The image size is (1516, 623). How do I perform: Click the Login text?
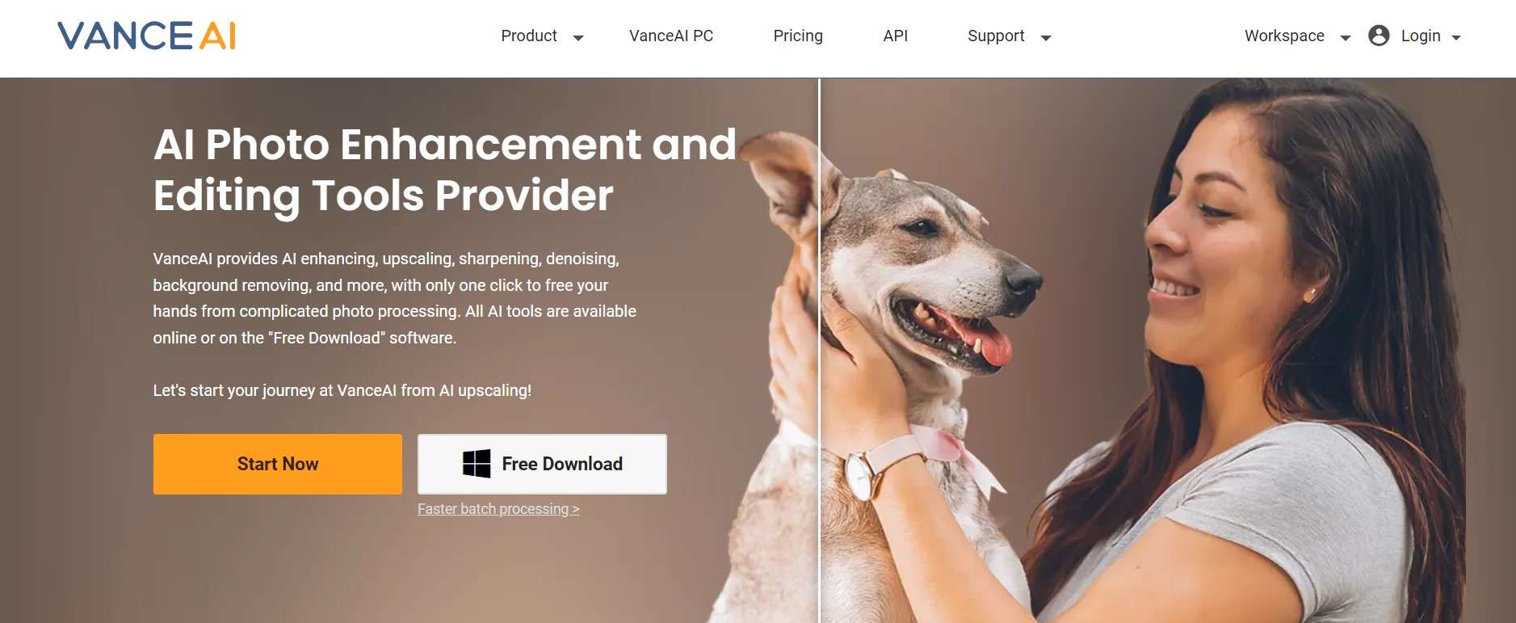pyautogui.click(x=1421, y=36)
